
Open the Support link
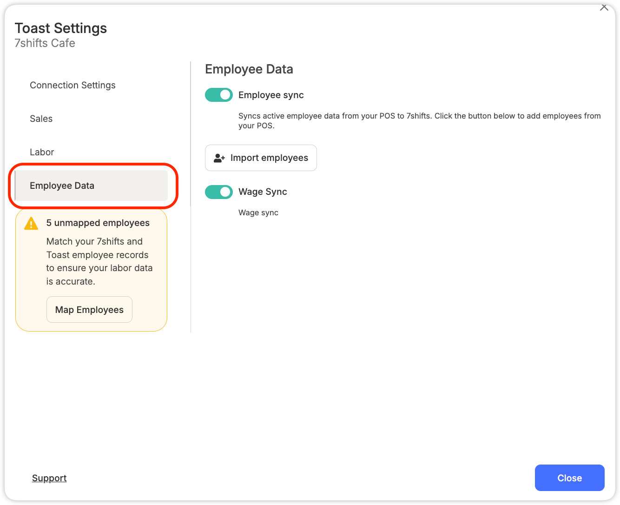[x=49, y=478]
